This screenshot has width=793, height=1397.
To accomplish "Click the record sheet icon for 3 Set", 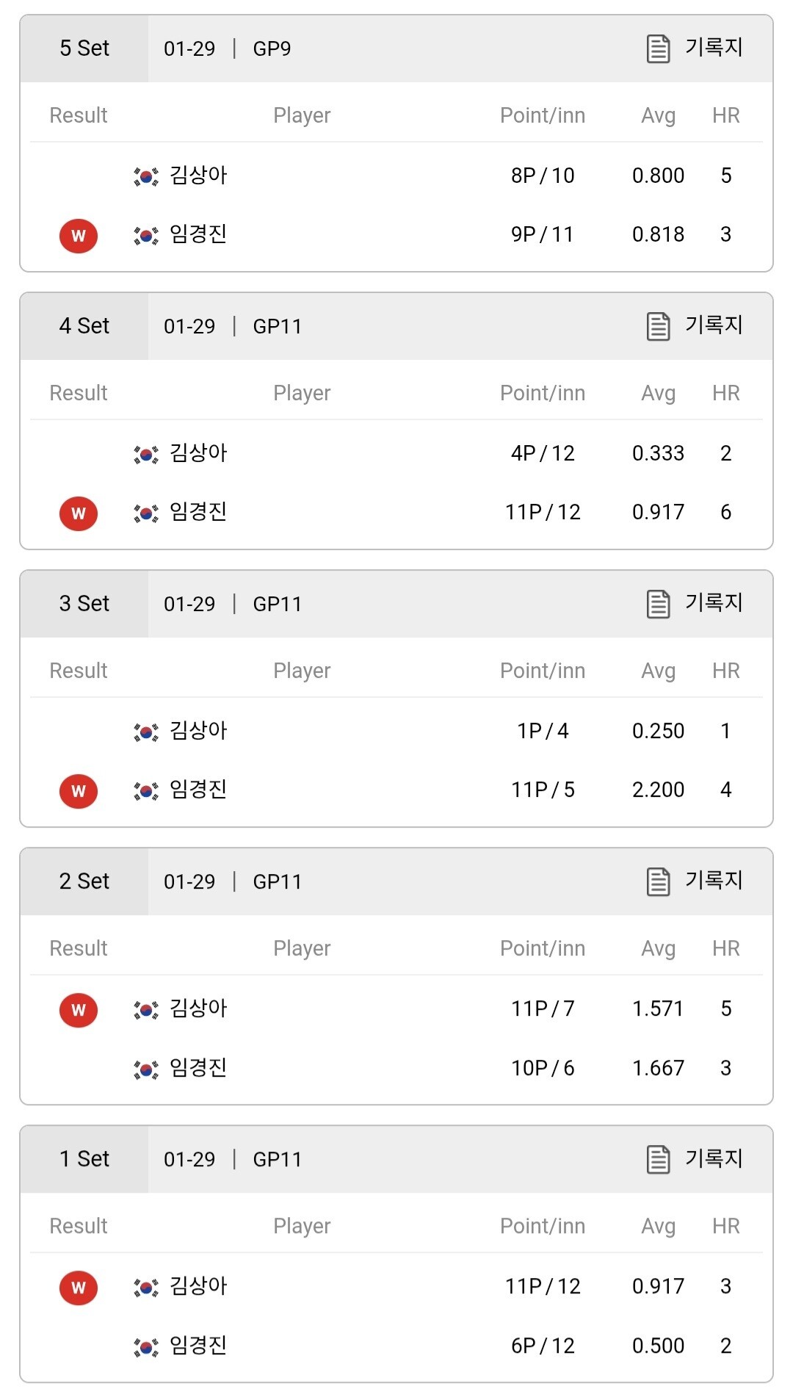I will click(x=658, y=604).
